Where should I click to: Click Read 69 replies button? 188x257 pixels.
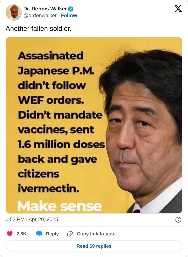click(94, 246)
